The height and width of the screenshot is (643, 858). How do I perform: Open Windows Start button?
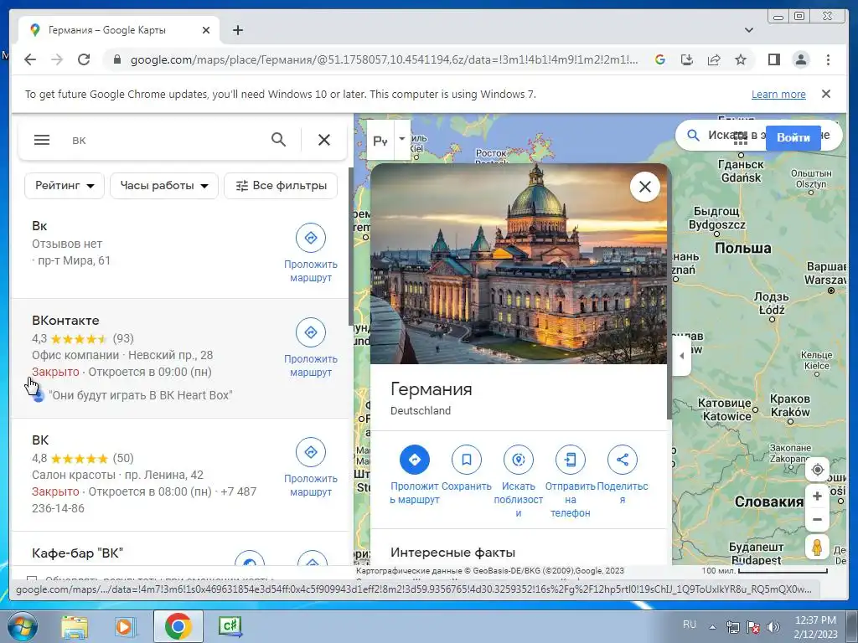pyautogui.click(x=22, y=626)
